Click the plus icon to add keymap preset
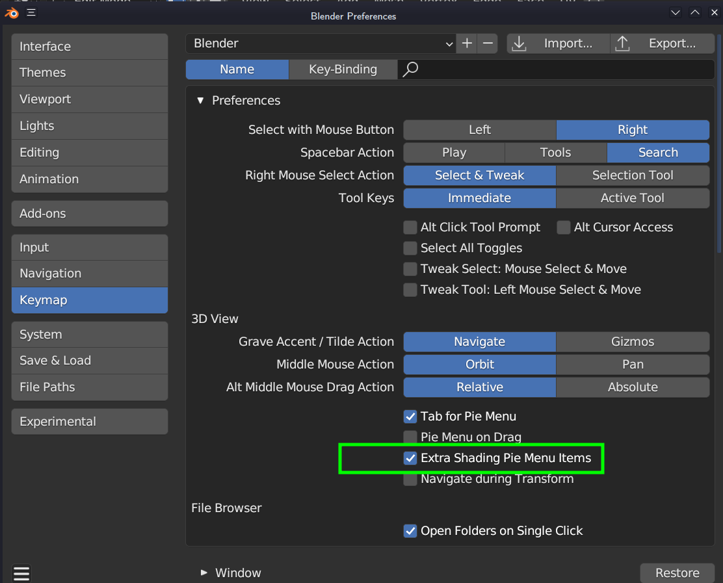The image size is (723, 583). 467,44
